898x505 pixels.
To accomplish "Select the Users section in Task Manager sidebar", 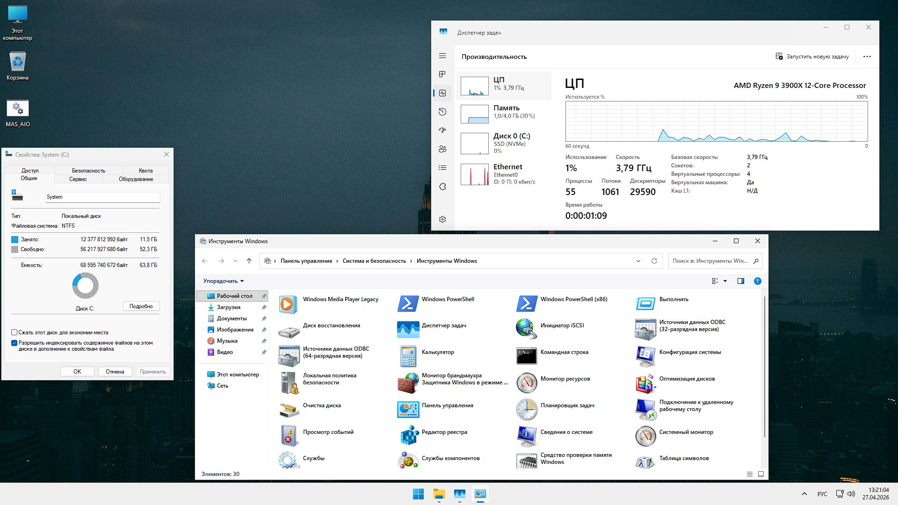I will pos(442,149).
